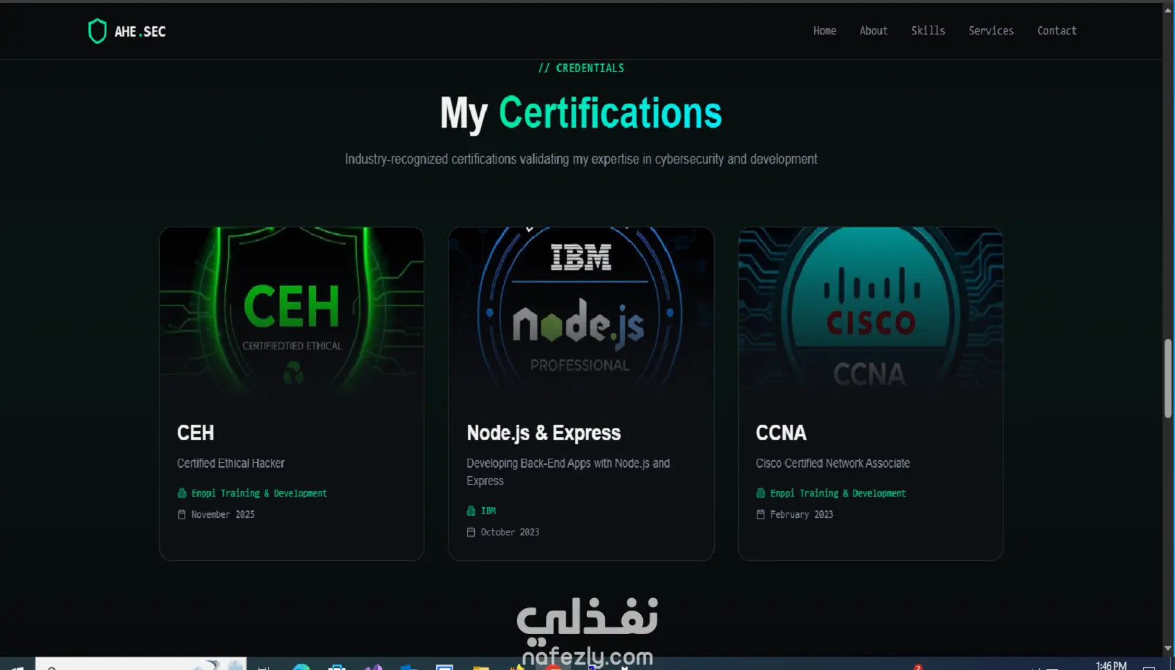Click the AHE.SEC site name text

[x=140, y=32]
